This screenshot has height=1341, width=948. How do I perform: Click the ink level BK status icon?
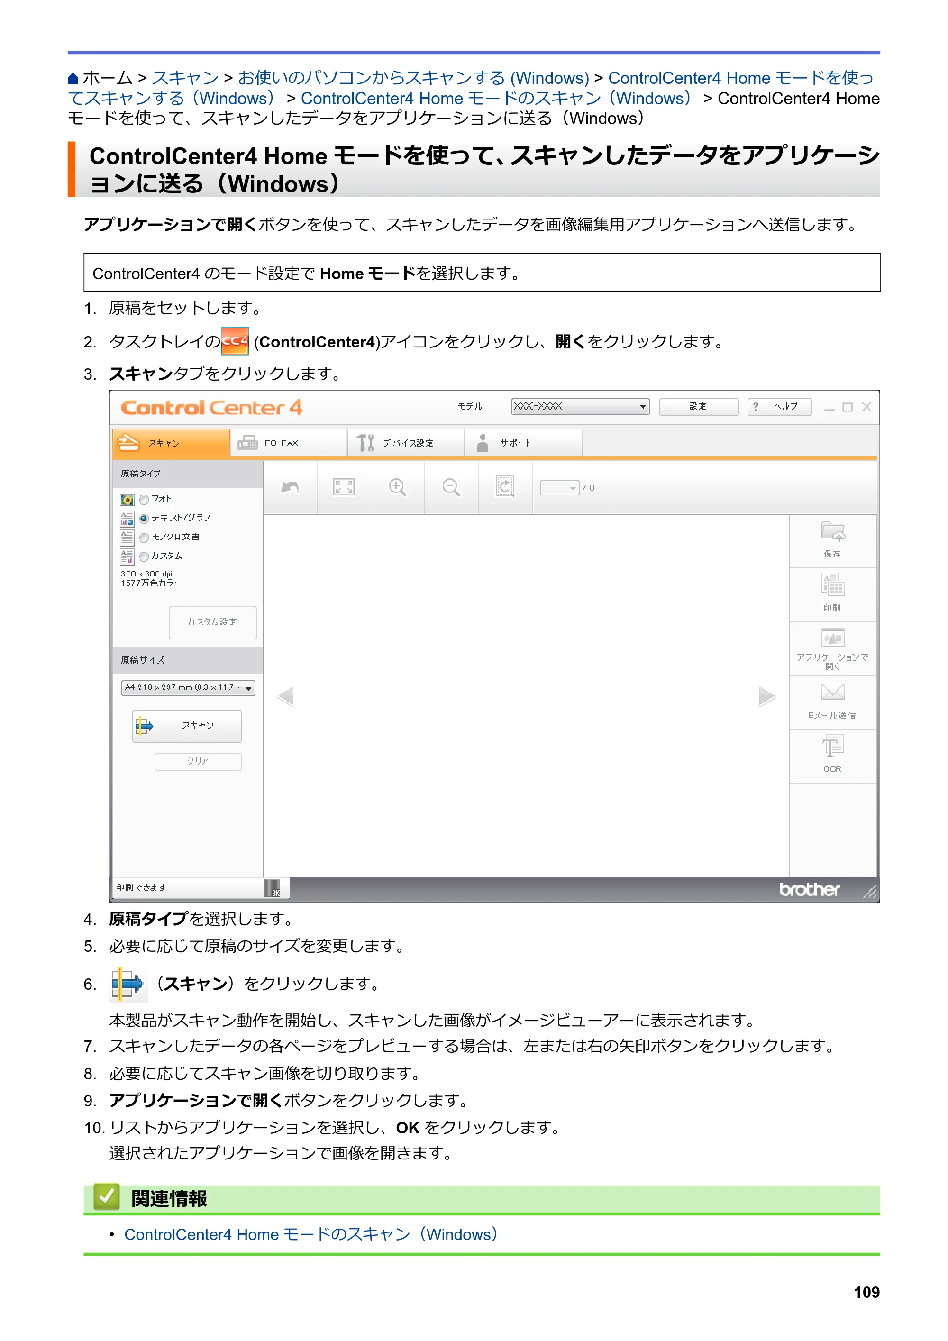point(273,888)
